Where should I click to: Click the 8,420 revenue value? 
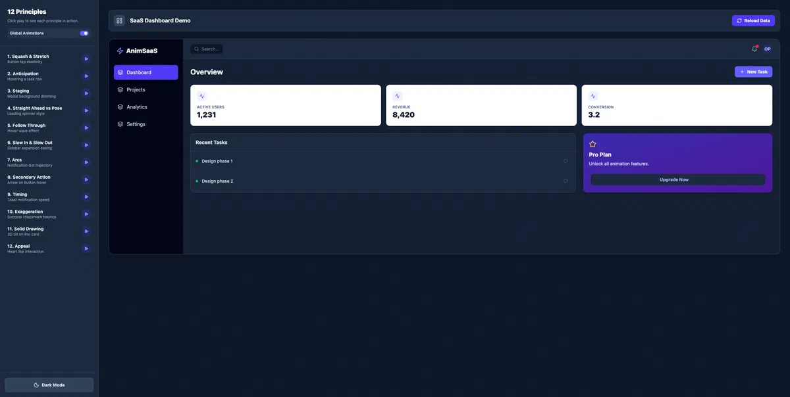[x=404, y=114]
